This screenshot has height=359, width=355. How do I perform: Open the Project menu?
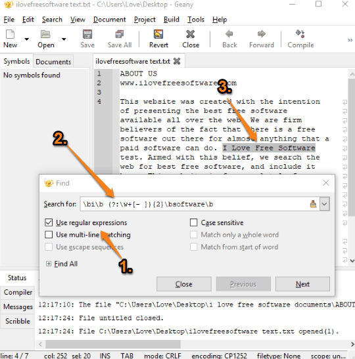point(145,20)
